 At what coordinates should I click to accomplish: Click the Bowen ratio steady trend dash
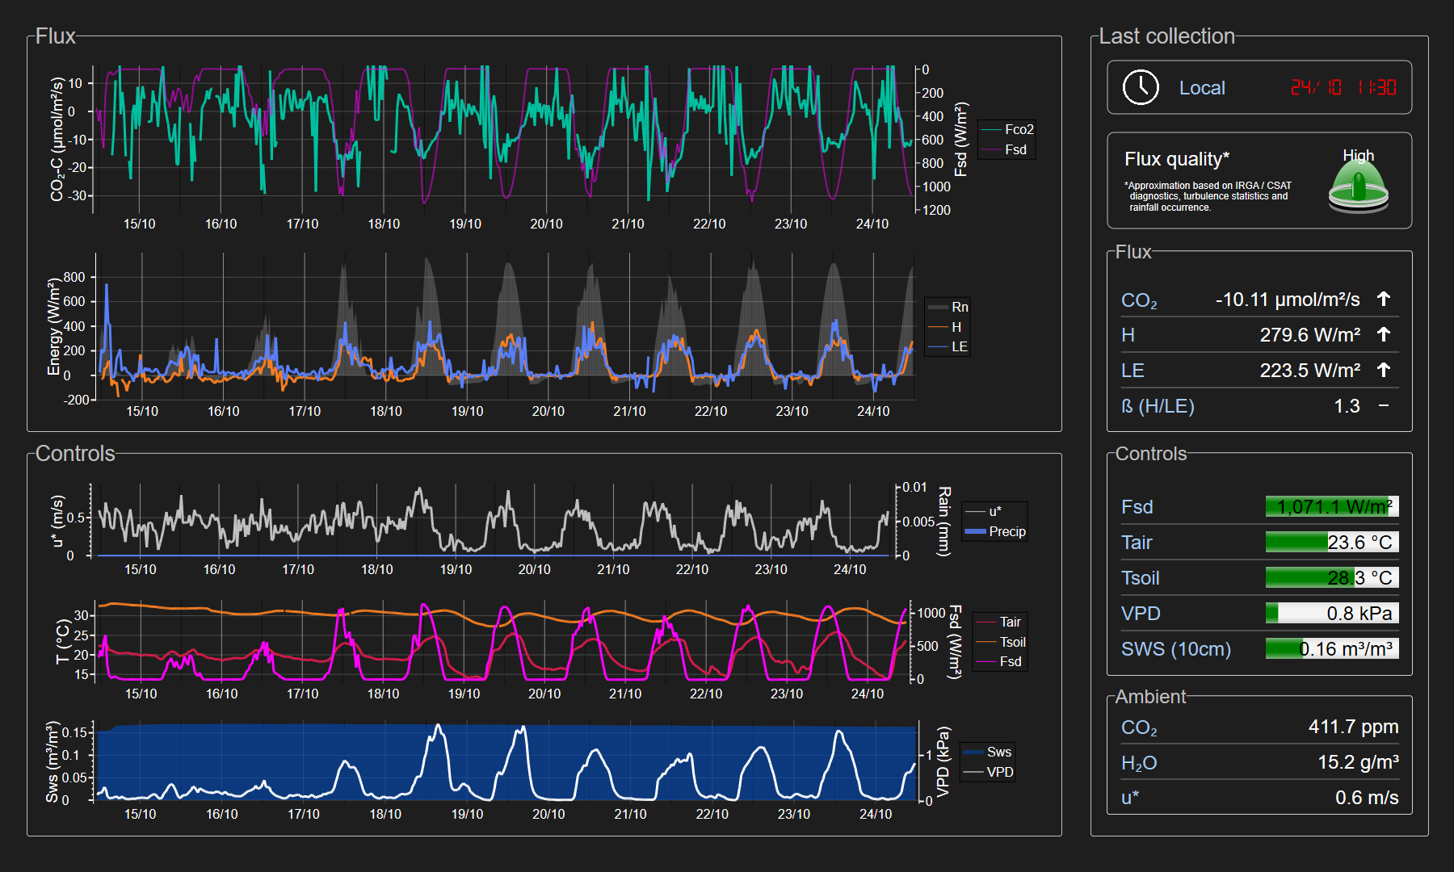[1384, 406]
